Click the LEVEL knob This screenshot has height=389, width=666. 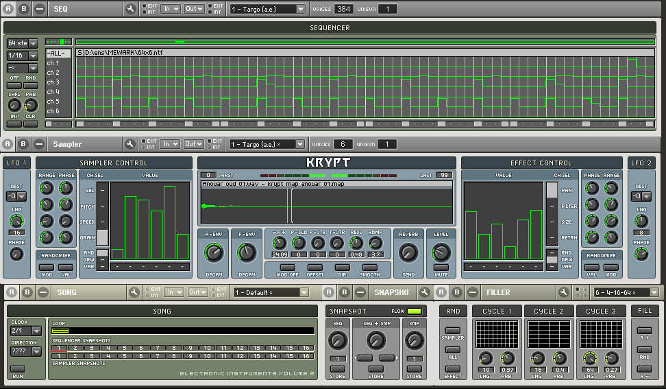click(x=441, y=252)
